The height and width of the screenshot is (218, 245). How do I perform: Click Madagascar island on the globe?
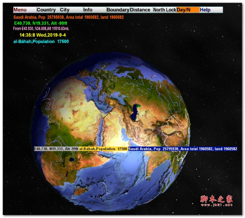[81, 191]
